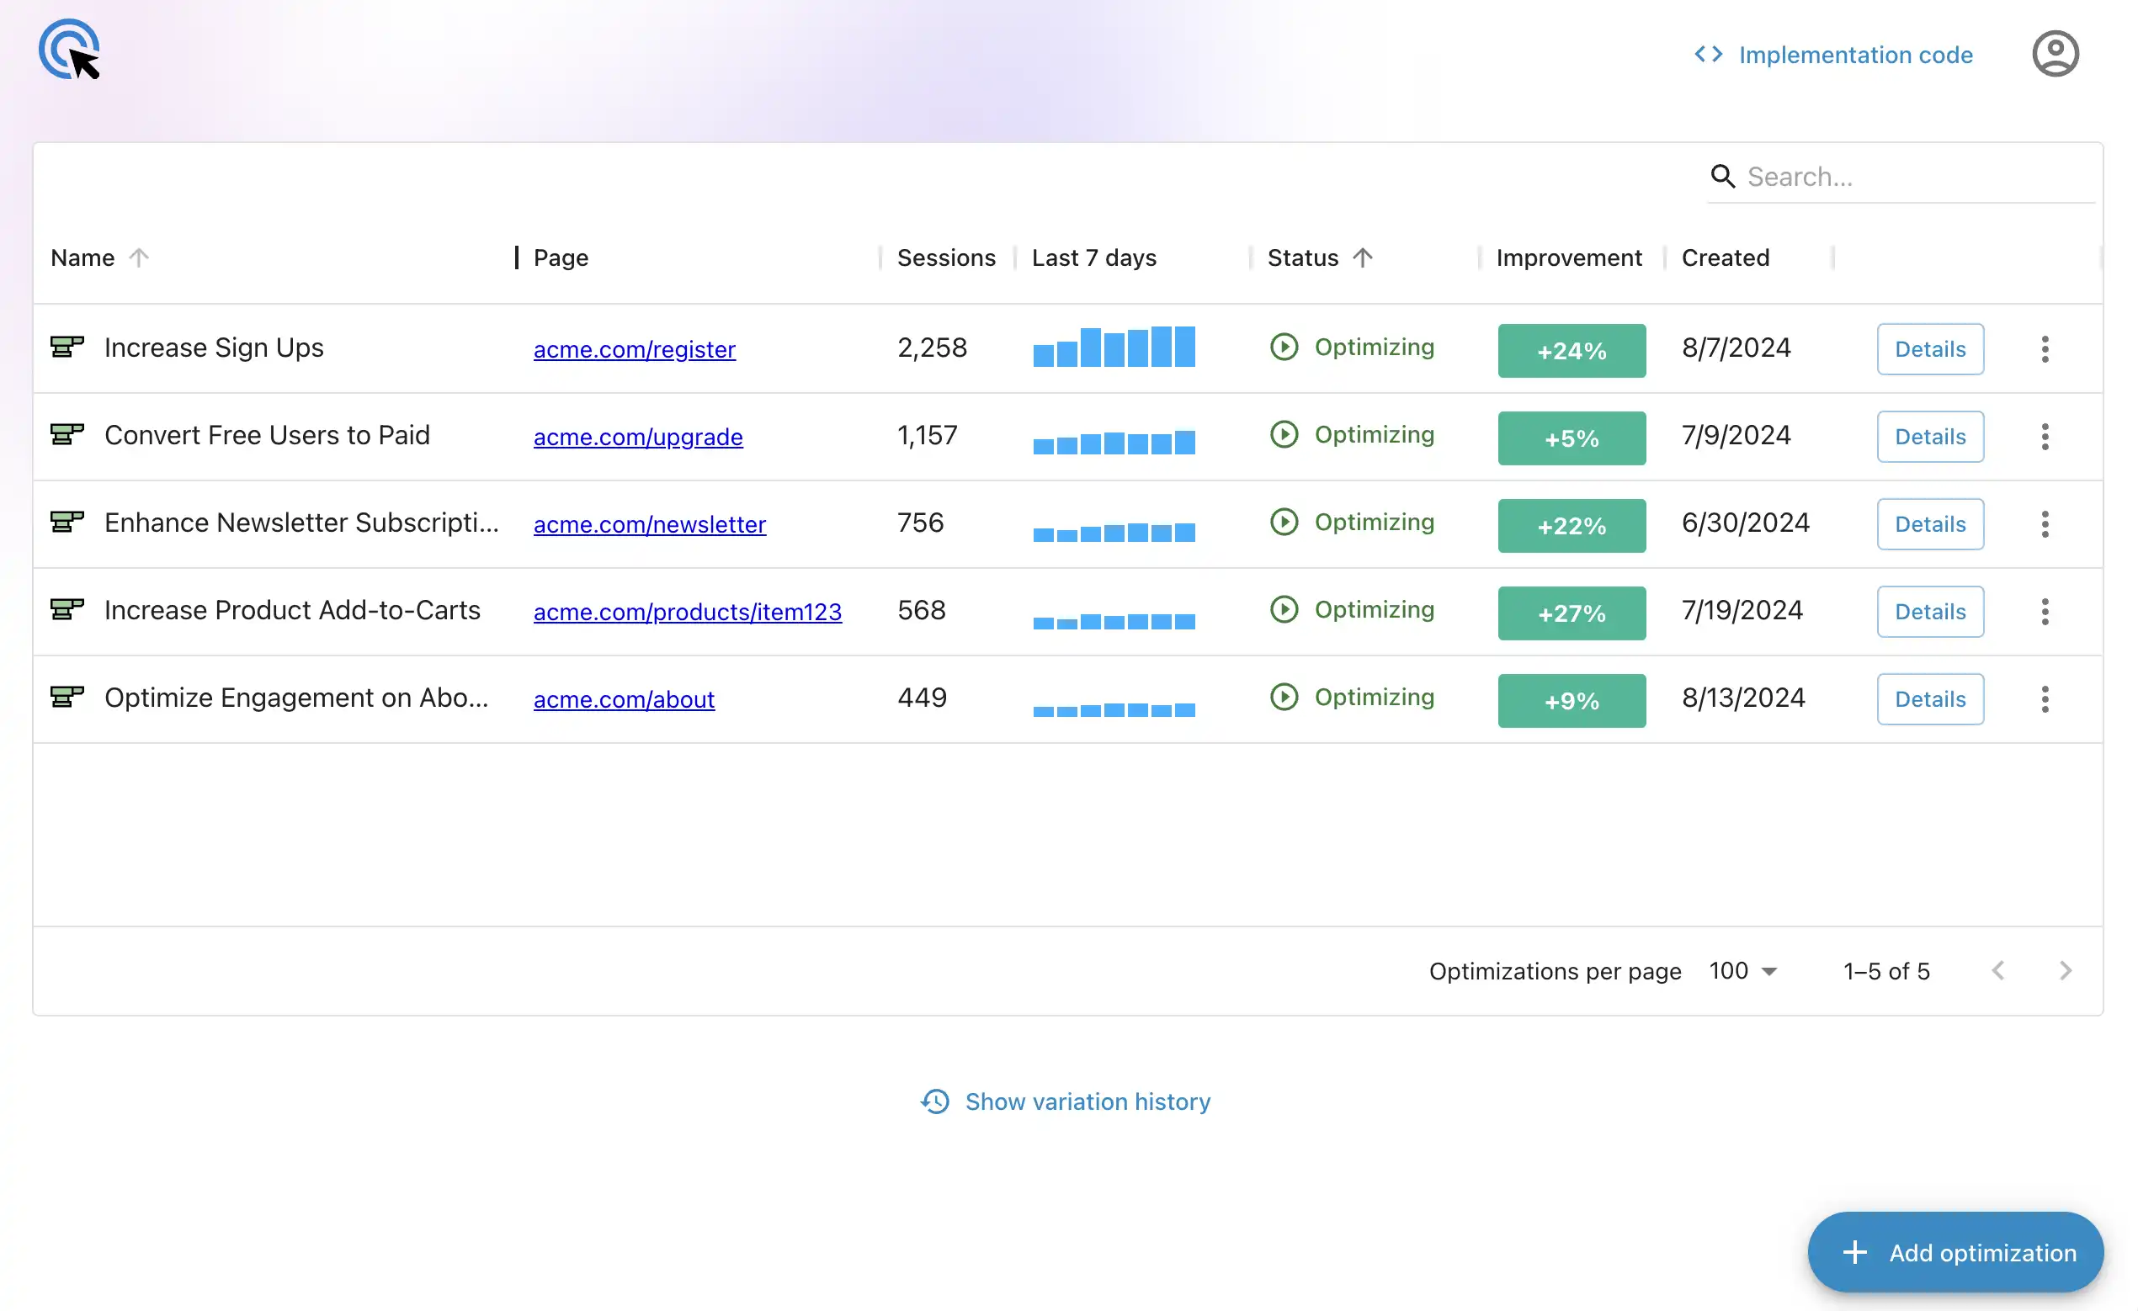Click the optimization type icon beside Increase Sign Ups
The height and width of the screenshot is (1311, 2138).
point(66,347)
